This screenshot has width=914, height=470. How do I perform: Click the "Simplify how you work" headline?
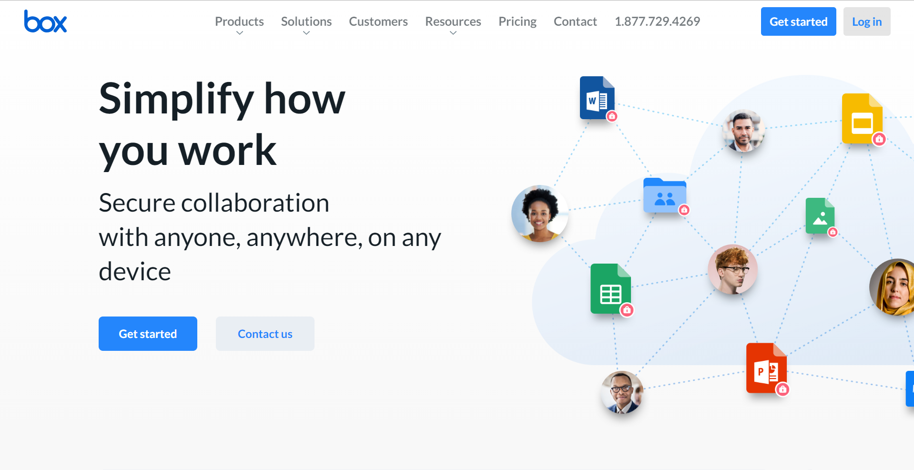click(222, 125)
